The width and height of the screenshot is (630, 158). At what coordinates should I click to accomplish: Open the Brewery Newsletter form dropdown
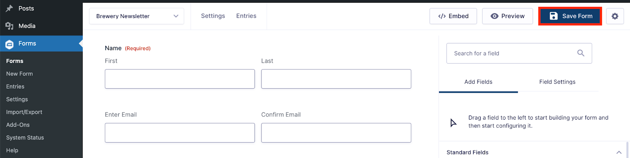(x=137, y=16)
